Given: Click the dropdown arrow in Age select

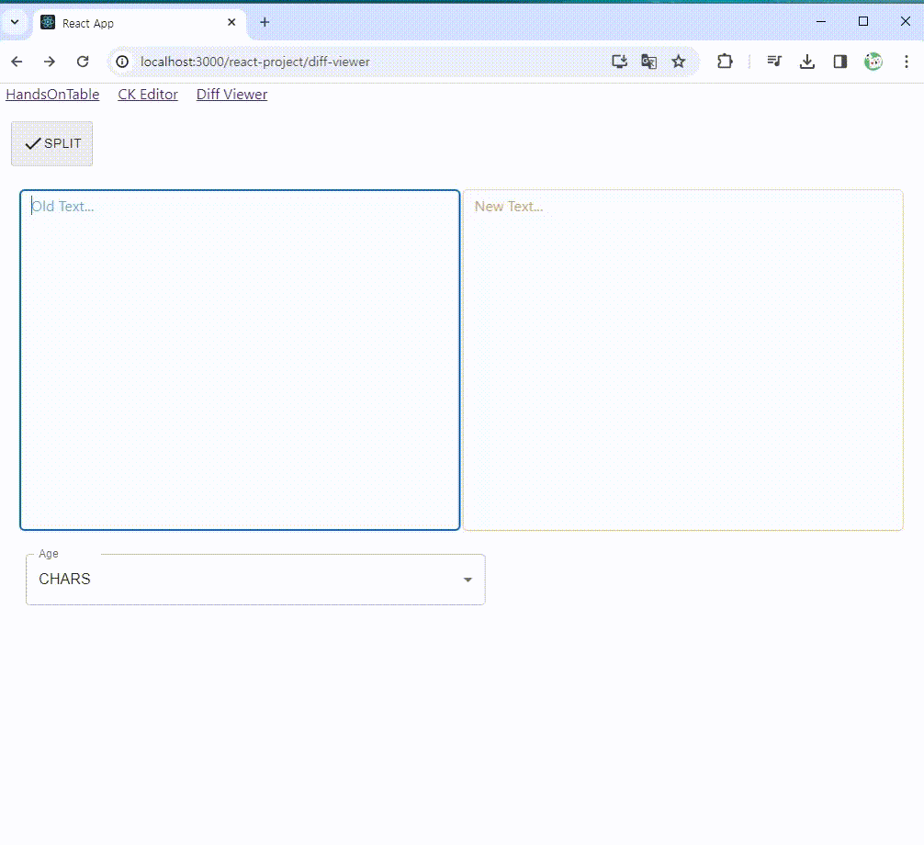Looking at the screenshot, I should [468, 580].
